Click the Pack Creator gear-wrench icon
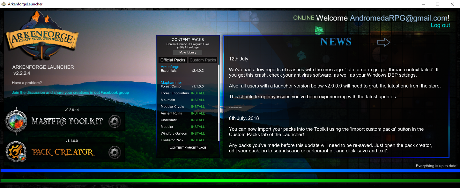Screen dimensions: 460x188 16,152
